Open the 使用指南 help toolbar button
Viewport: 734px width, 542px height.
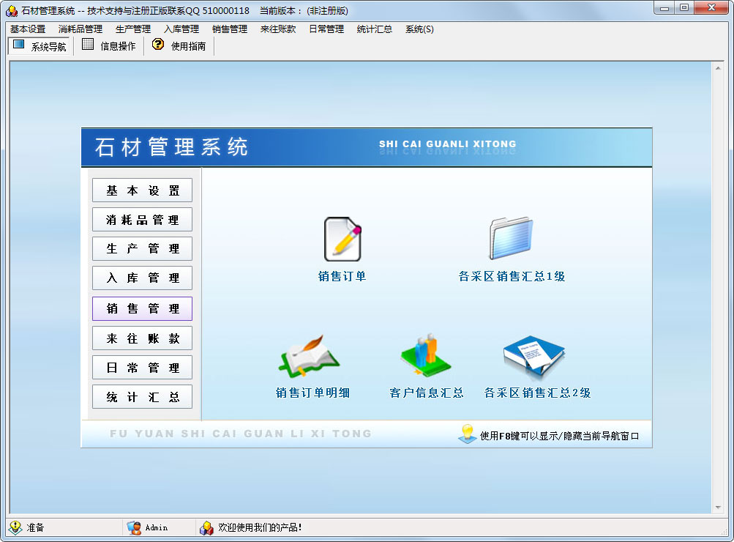(x=179, y=46)
